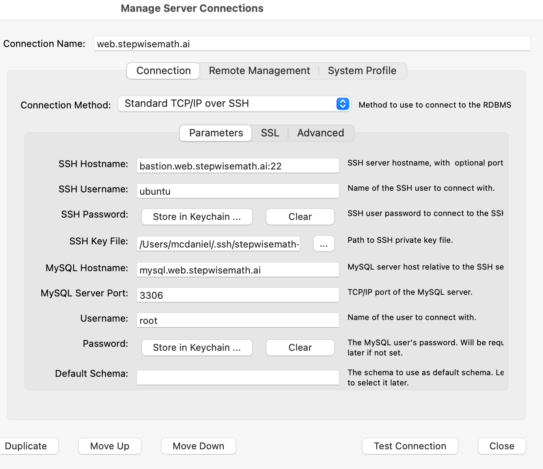Select the SSL tab
Image resolution: width=543 pixels, height=469 pixels.
click(x=270, y=133)
